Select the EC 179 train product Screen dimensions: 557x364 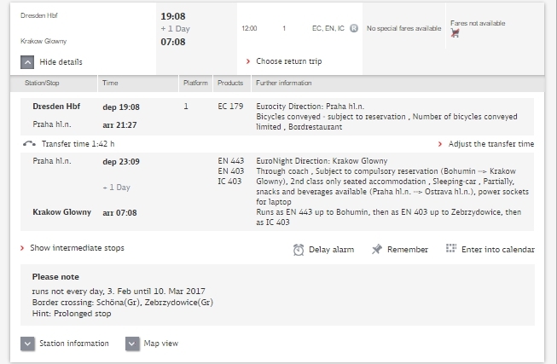click(230, 107)
